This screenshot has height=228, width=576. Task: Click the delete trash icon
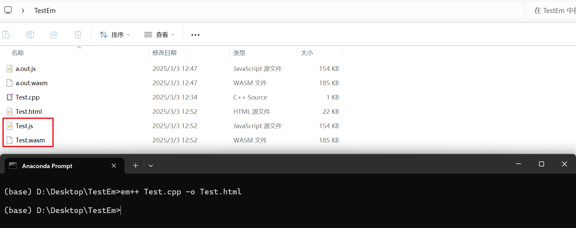(x=78, y=35)
